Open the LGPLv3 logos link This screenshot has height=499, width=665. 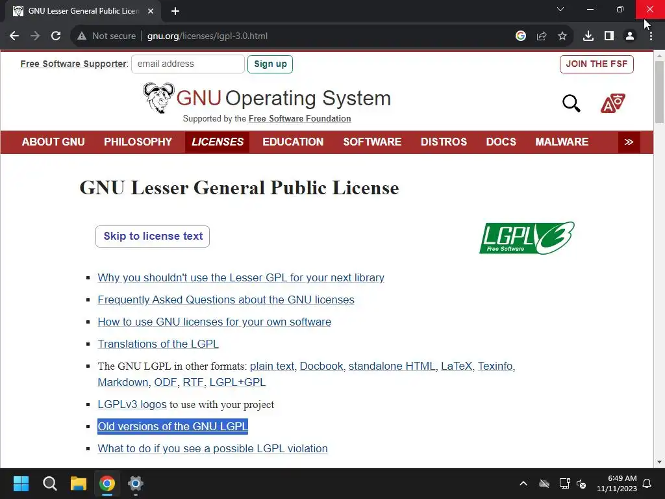click(x=132, y=404)
